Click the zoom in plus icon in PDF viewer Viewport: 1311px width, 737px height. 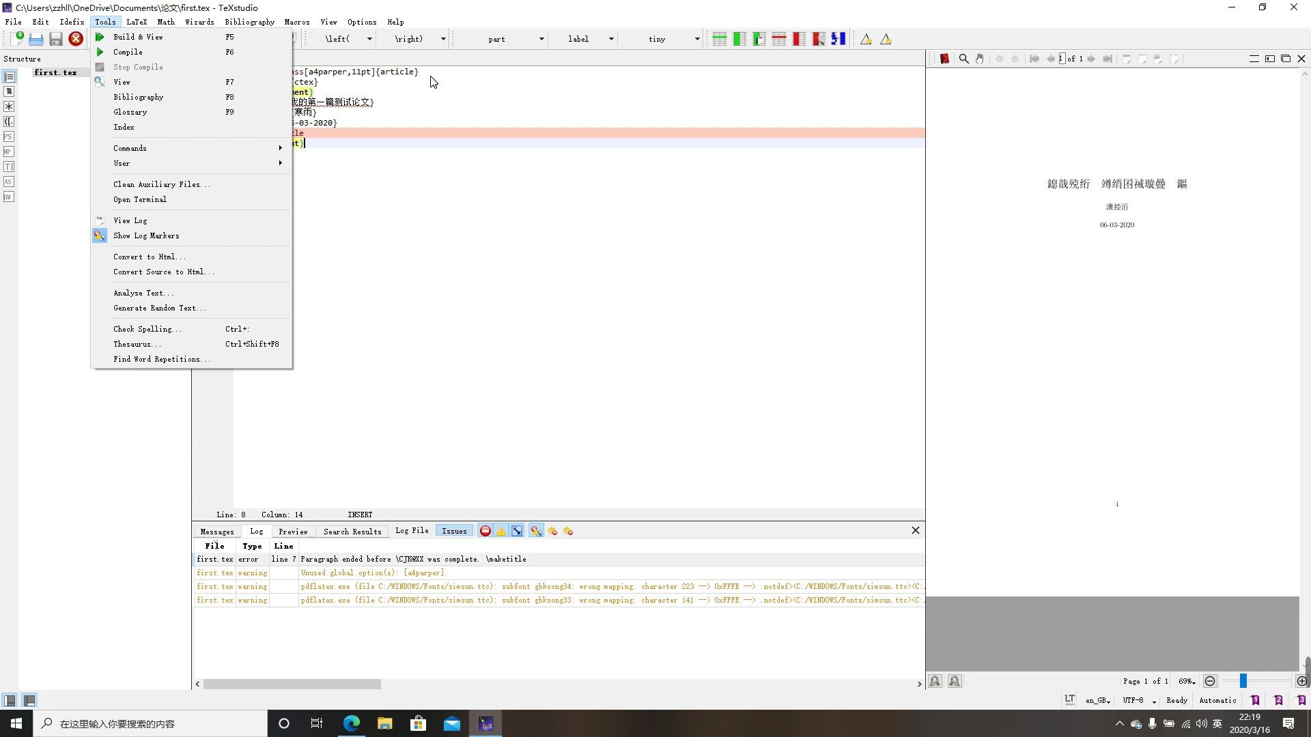pyautogui.click(x=1301, y=682)
